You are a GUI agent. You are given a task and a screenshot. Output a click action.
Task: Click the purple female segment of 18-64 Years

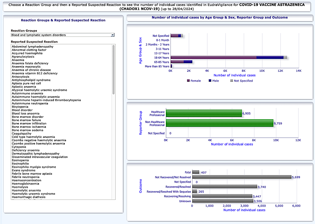(214, 58)
